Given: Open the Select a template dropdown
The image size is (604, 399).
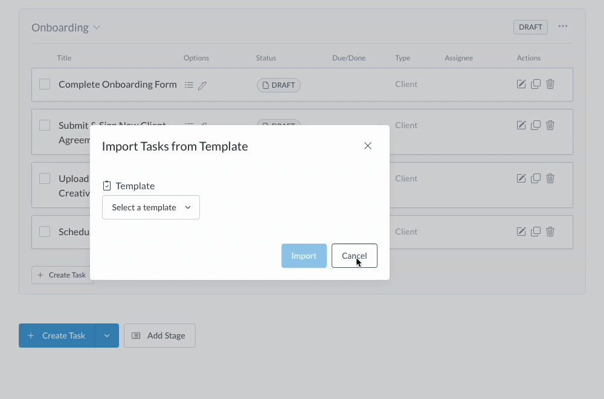Looking at the screenshot, I should coord(151,207).
